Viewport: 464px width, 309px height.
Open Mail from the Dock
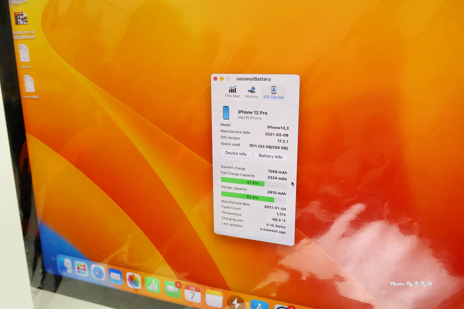[x=115, y=277]
